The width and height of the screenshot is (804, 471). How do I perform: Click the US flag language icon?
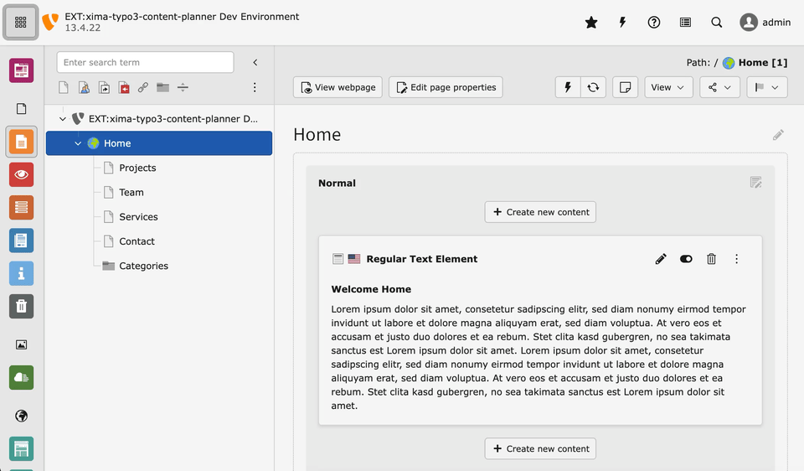tap(353, 259)
